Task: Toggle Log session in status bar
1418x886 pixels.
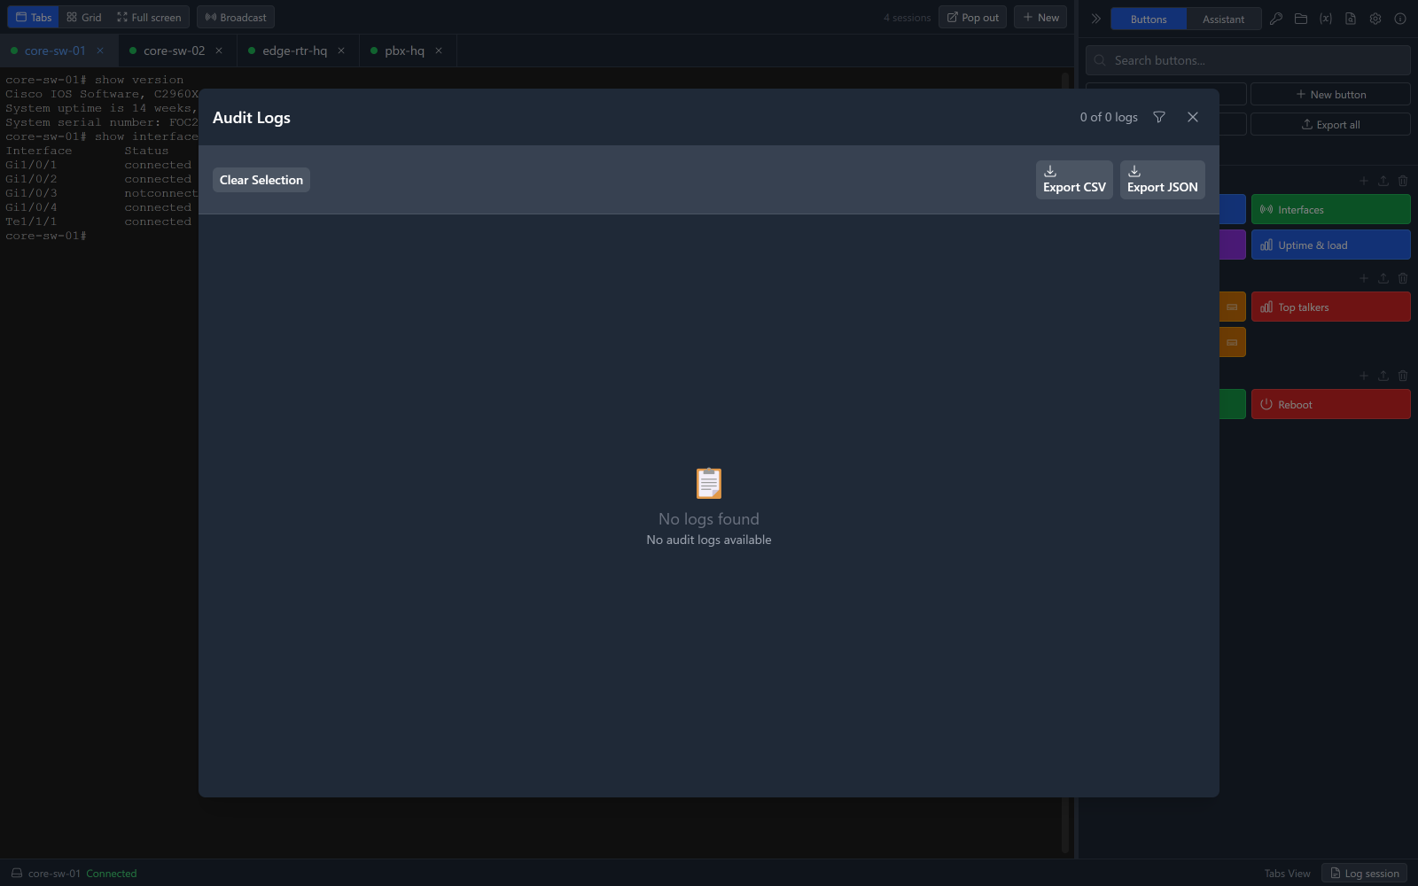Action: (1365, 873)
